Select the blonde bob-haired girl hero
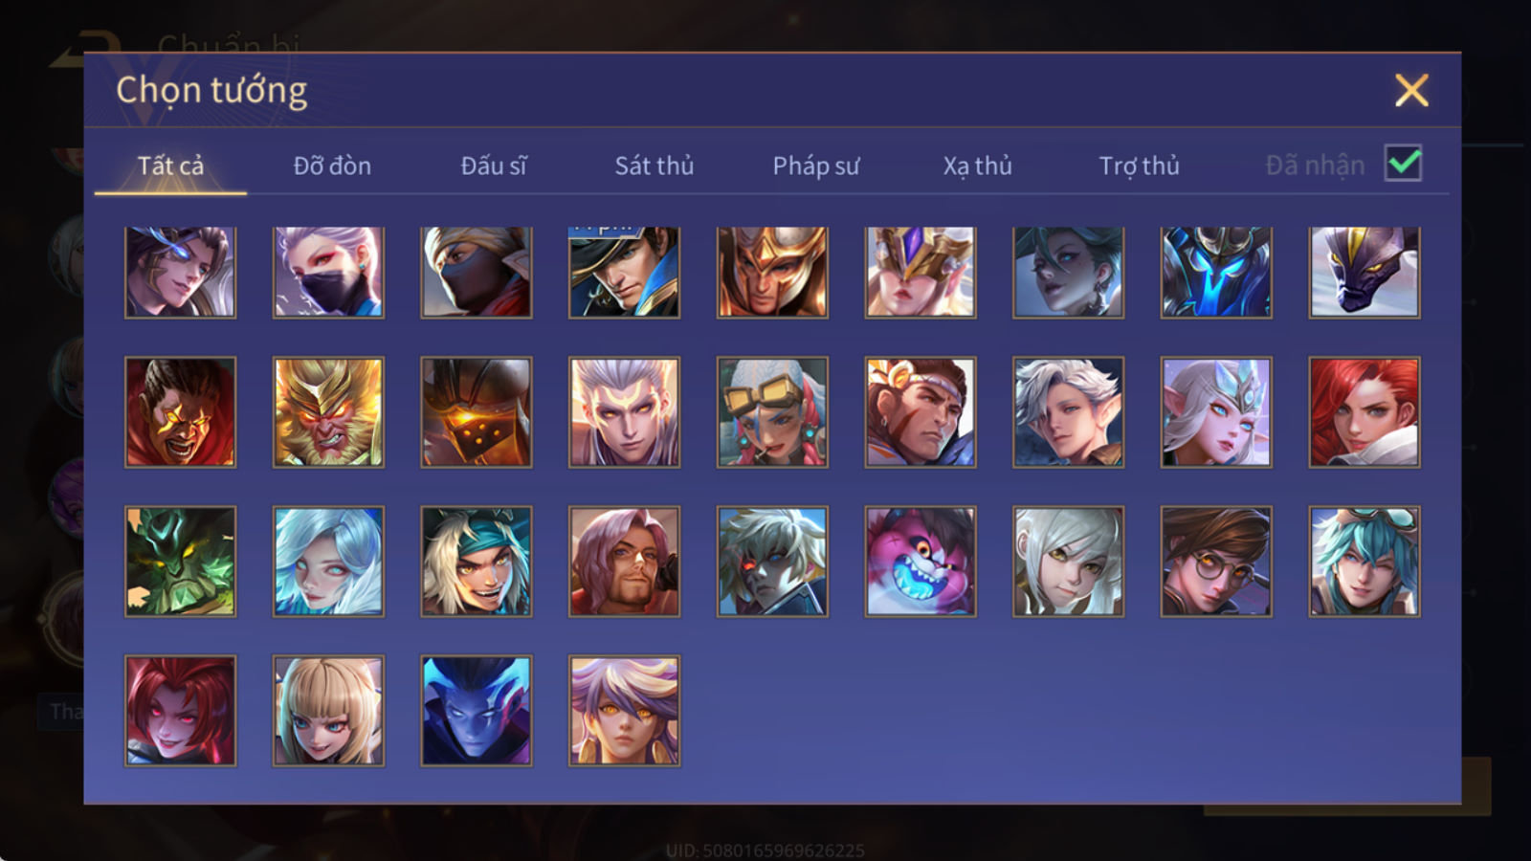Screen dimensions: 1531x861 pos(328,711)
